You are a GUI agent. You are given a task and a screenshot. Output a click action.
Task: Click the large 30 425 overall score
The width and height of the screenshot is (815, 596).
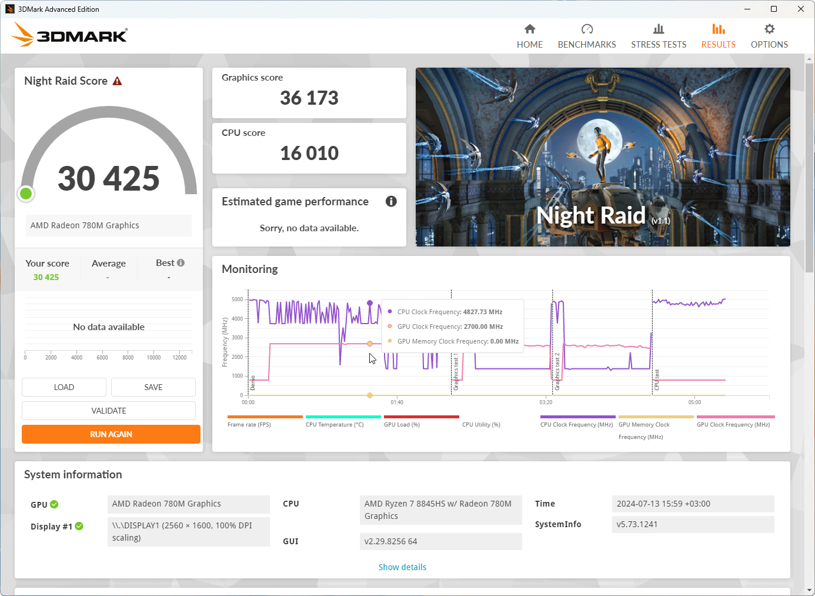tap(109, 178)
